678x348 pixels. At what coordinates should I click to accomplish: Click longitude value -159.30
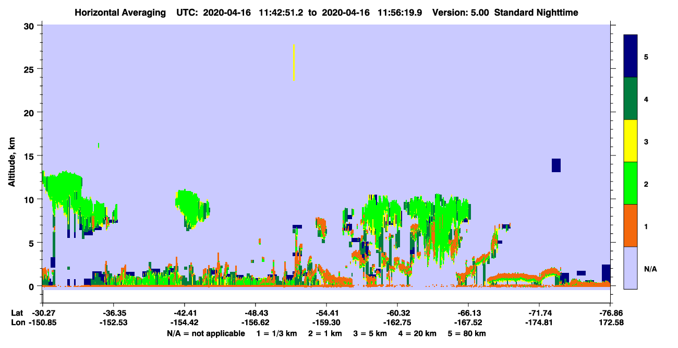click(x=326, y=322)
